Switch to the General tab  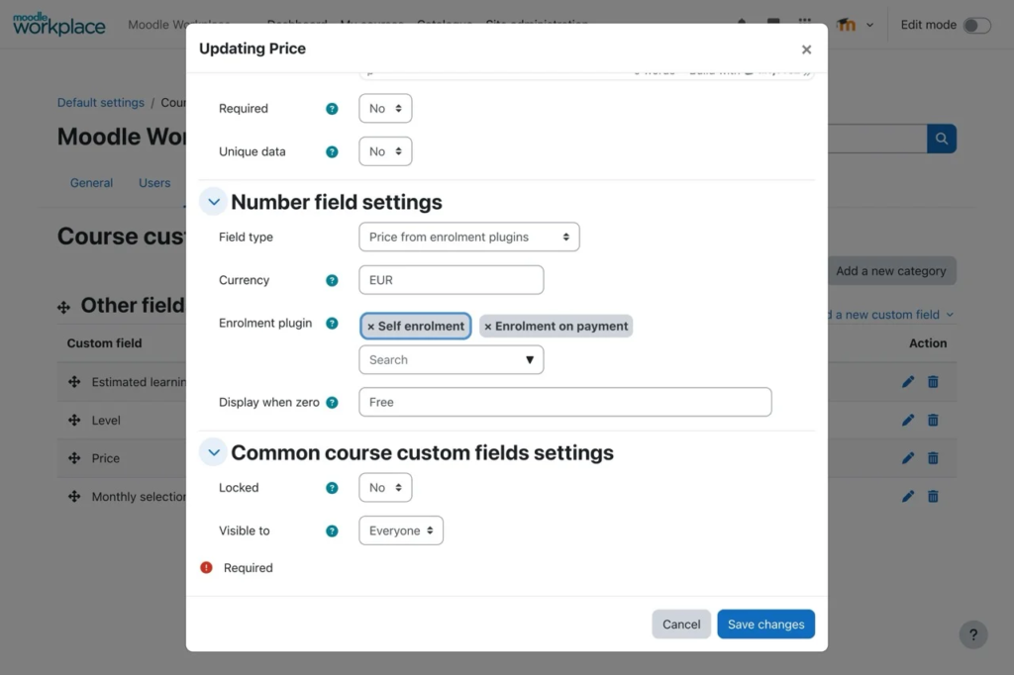point(91,183)
